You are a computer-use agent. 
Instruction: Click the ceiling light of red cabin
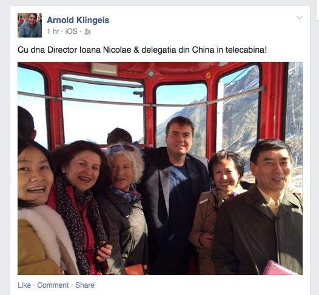[x=104, y=68]
